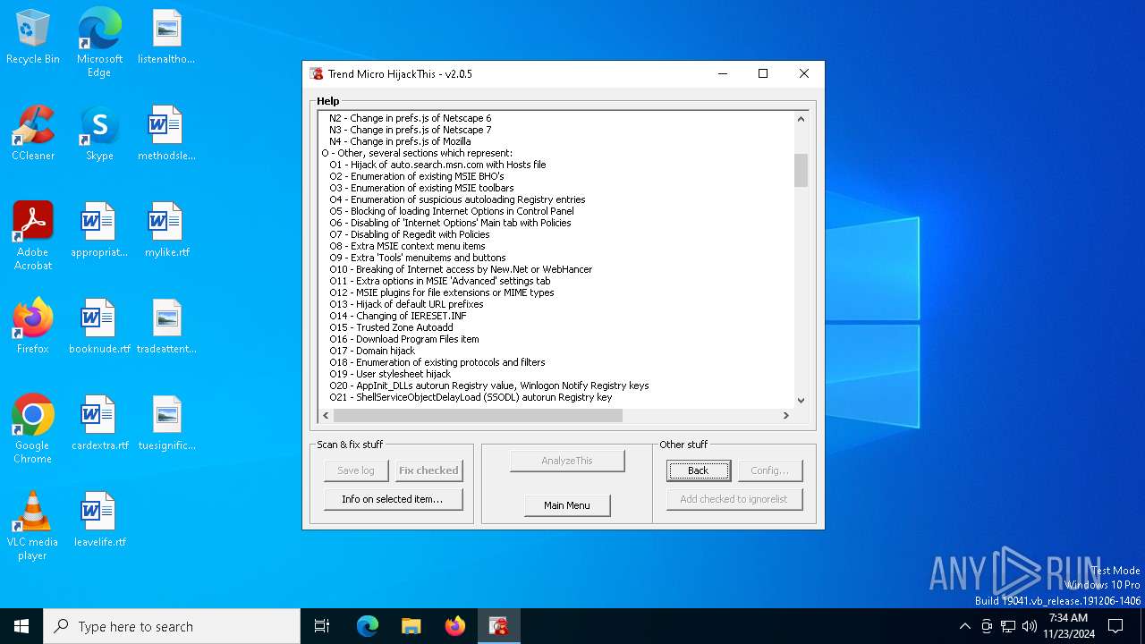Click the Back button
The image size is (1145, 644).
click(699, 470)
